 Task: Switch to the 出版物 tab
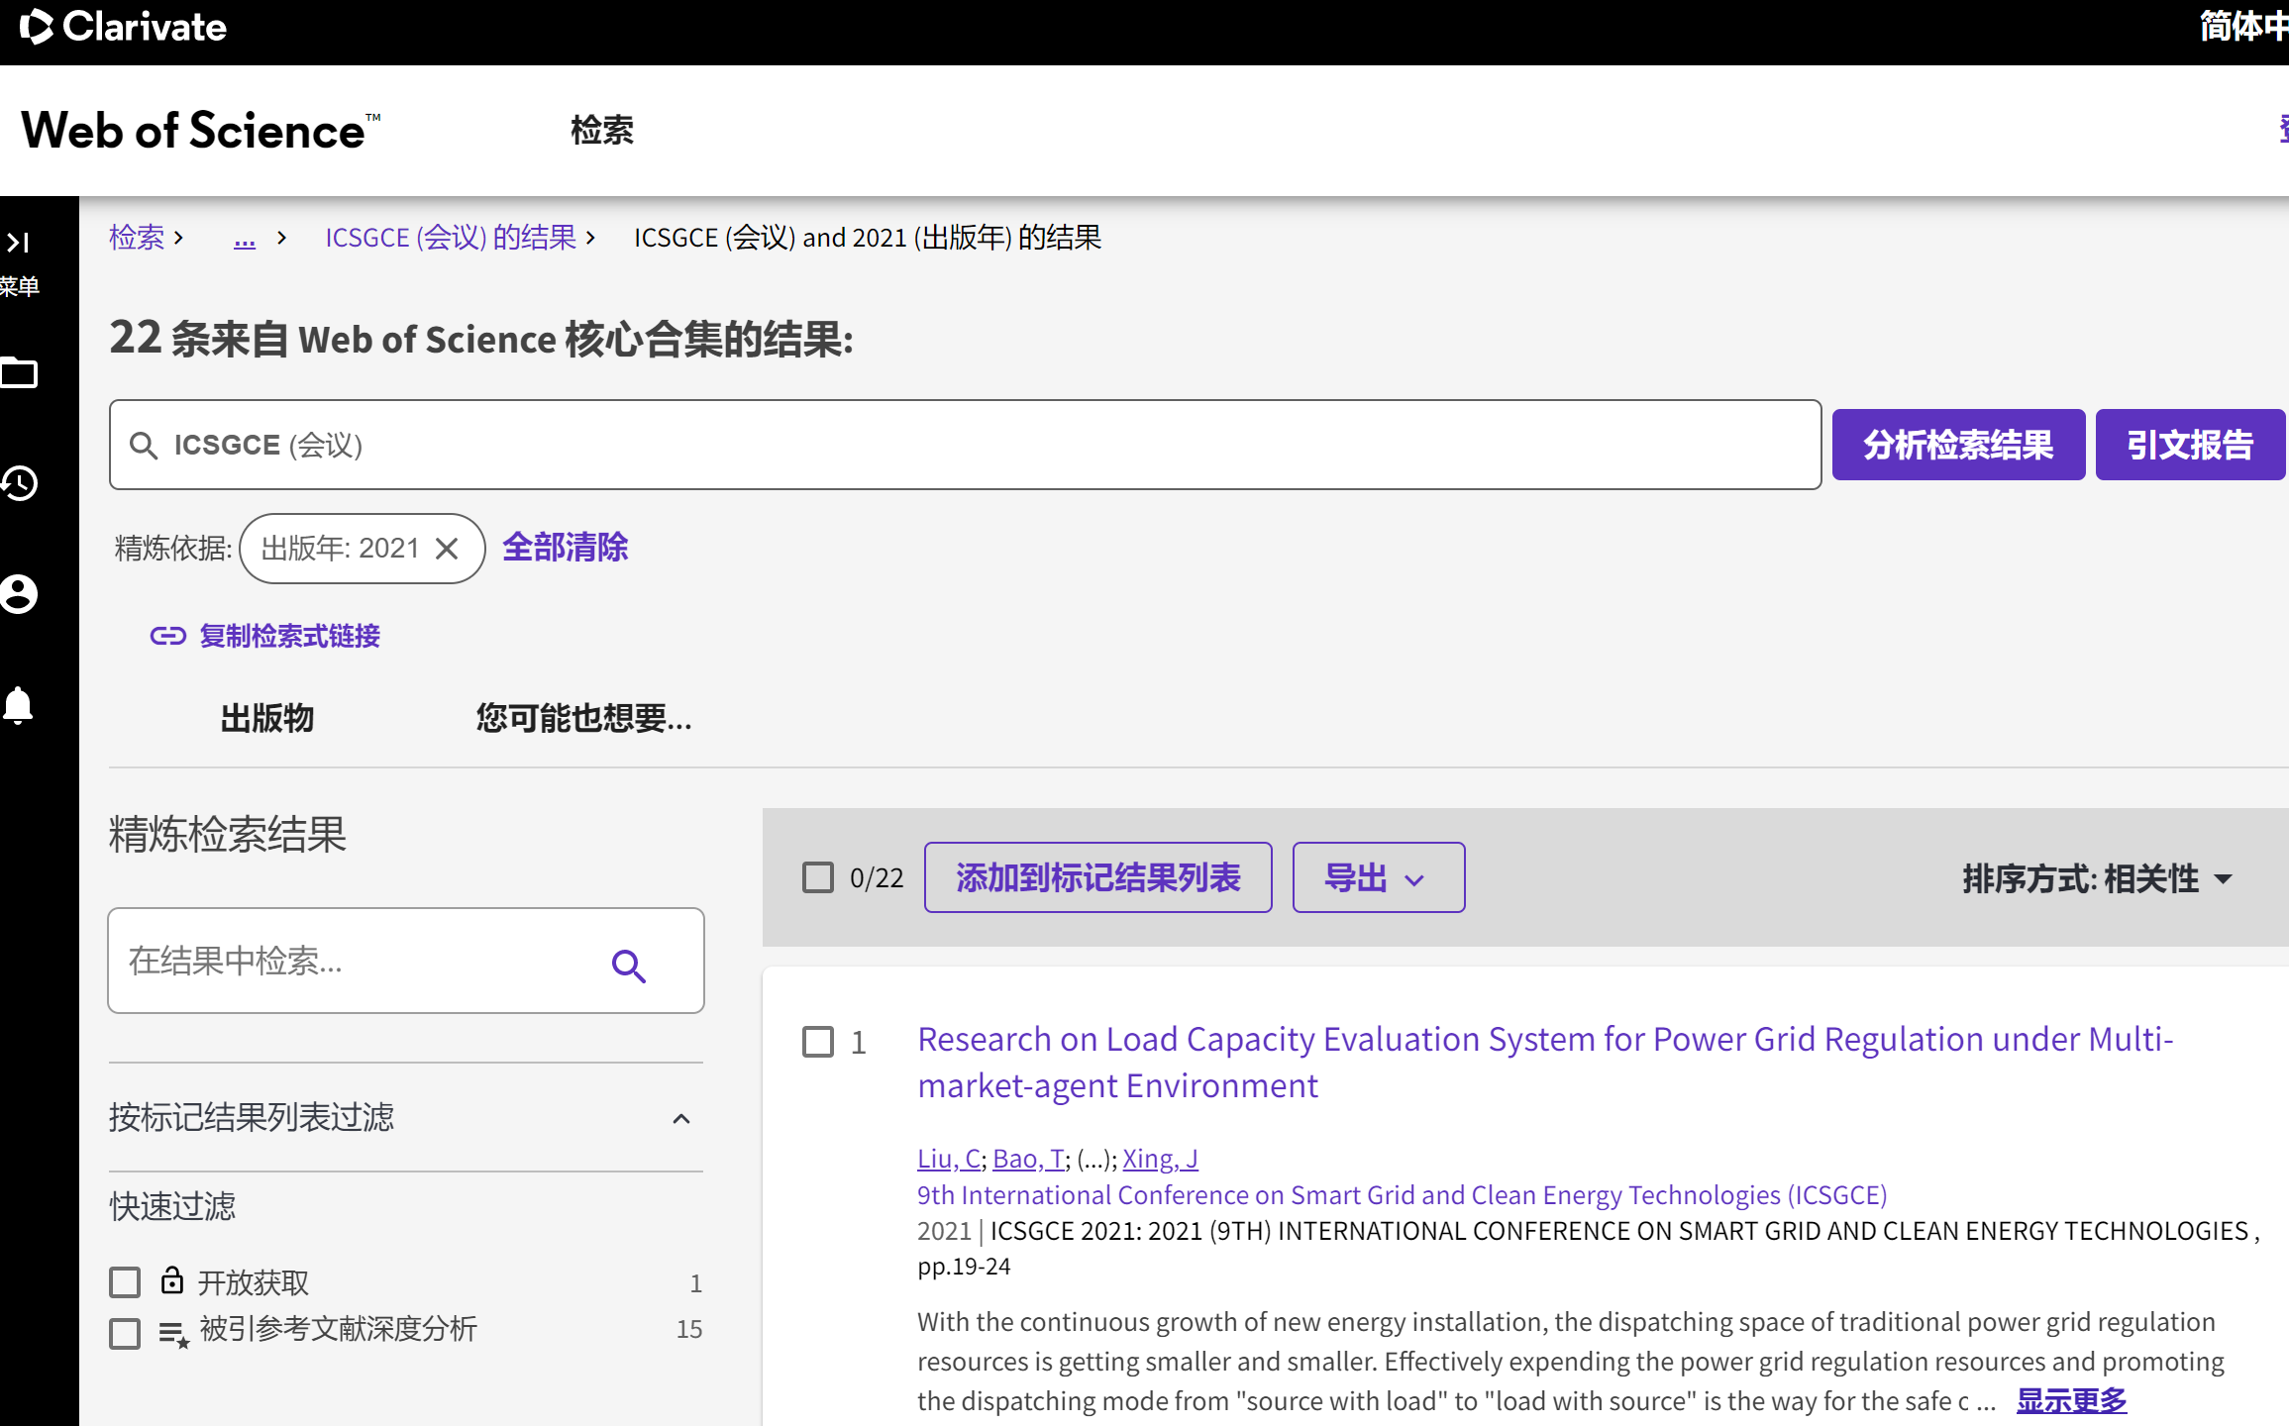click(x=267, y=718)
